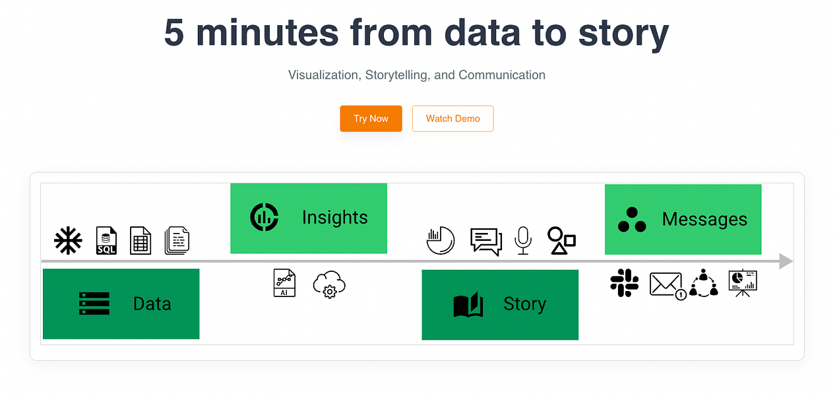Click the email envelope icon
This screenshot has width=835, height=396.
click(667, 285)
